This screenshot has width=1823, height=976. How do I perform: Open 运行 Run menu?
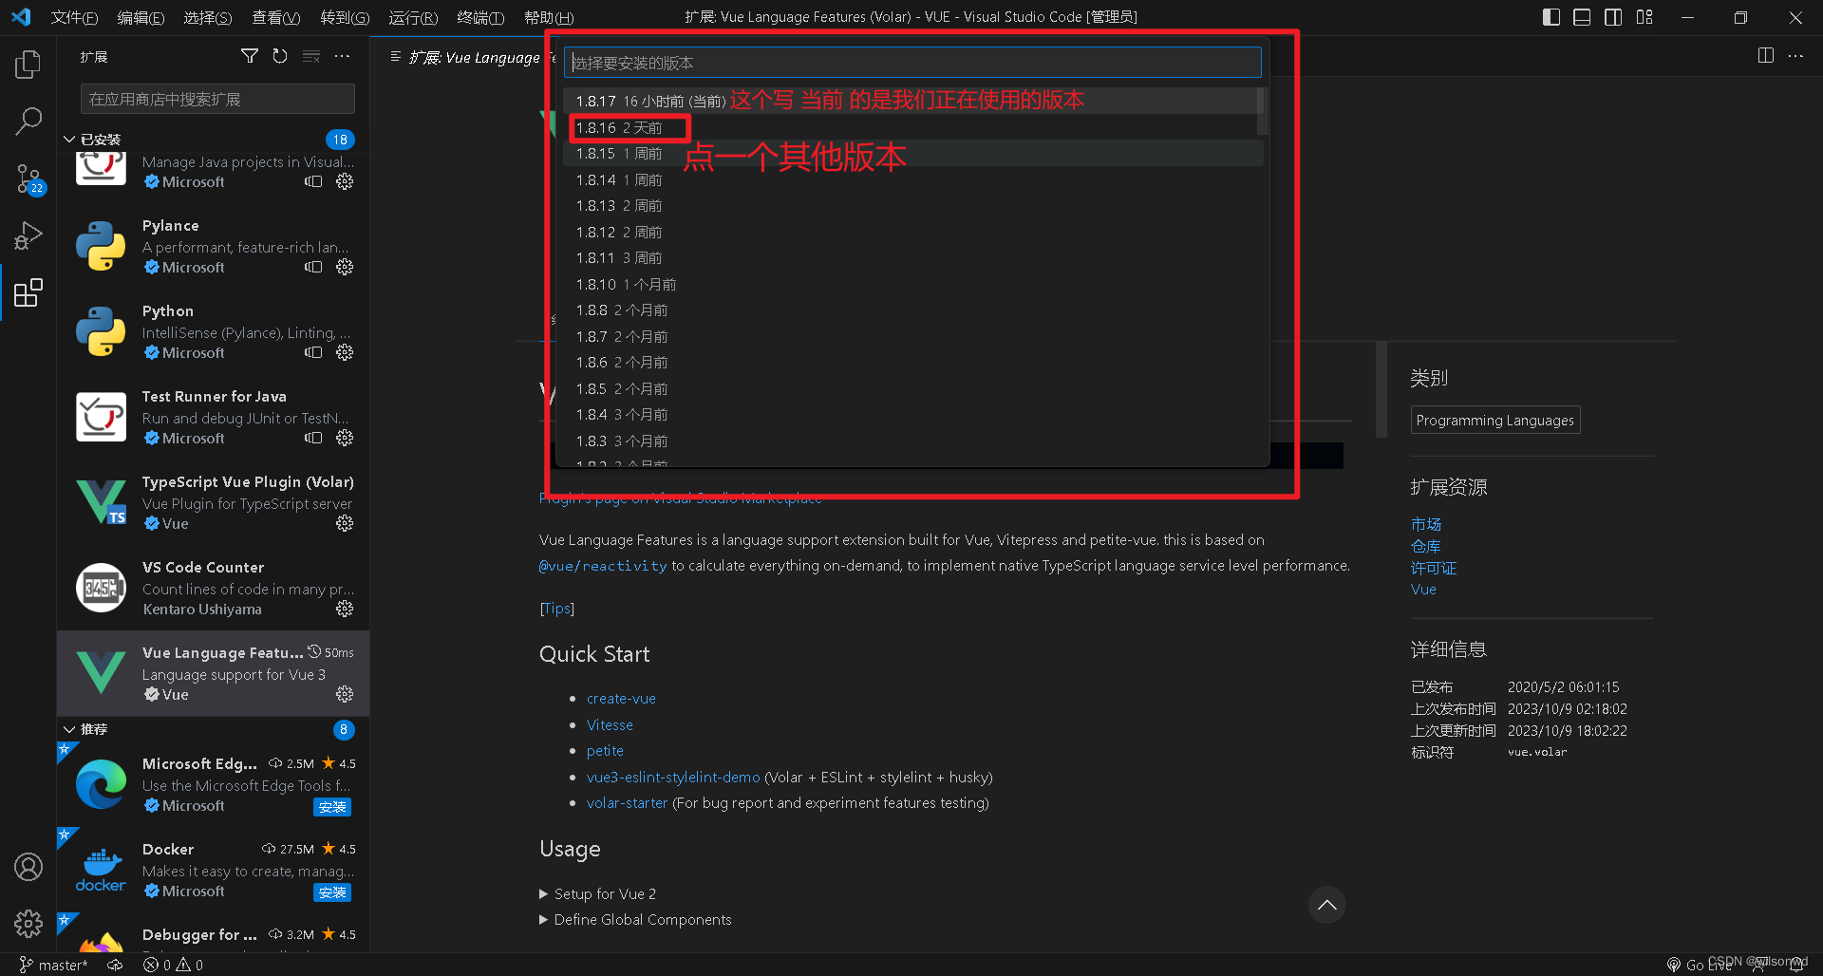click(413, 17)
